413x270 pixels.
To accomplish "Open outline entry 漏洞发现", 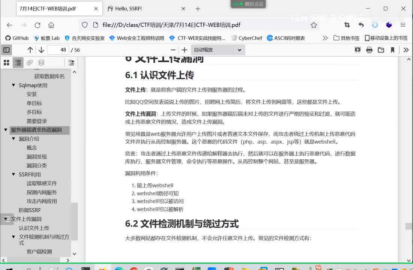I will (37, 157).
